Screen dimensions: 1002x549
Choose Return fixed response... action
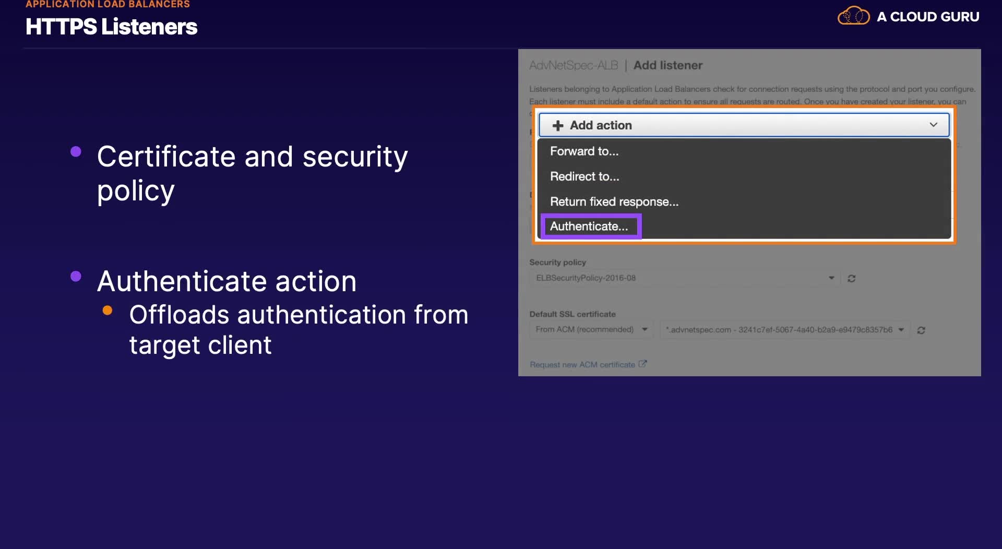[614, 201]
